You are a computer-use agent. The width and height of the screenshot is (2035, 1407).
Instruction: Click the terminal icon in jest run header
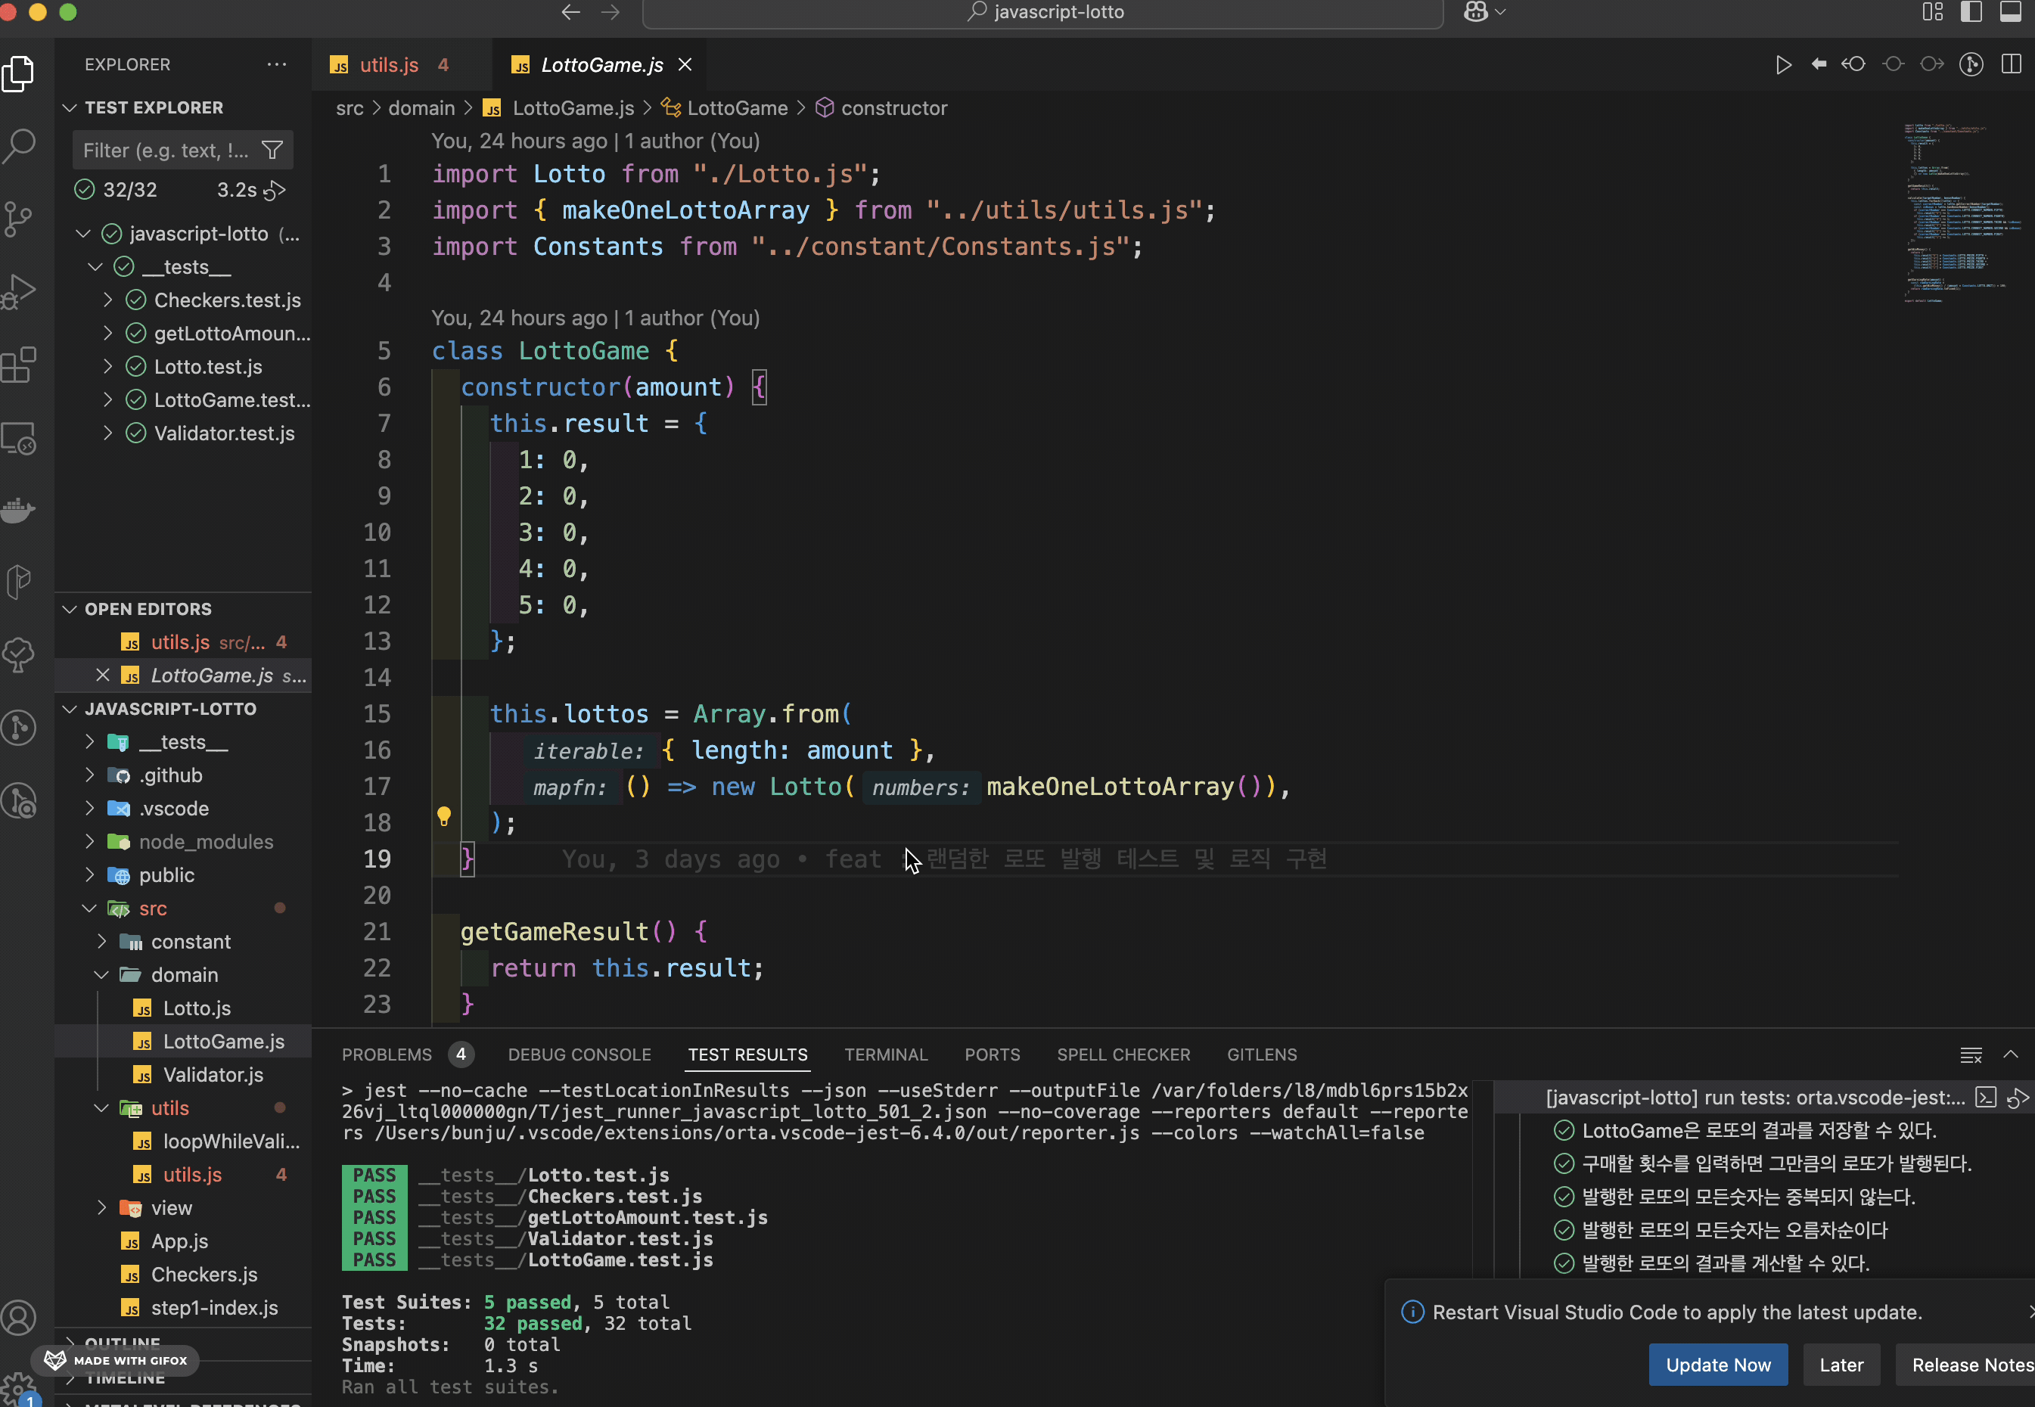(x=1985, y=1098)
